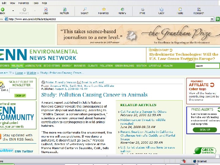Click the Print toolbar icon
Image resolution: width=220 pixels, height=165 pixels.
pyautogui.click(x=142, y=9)
